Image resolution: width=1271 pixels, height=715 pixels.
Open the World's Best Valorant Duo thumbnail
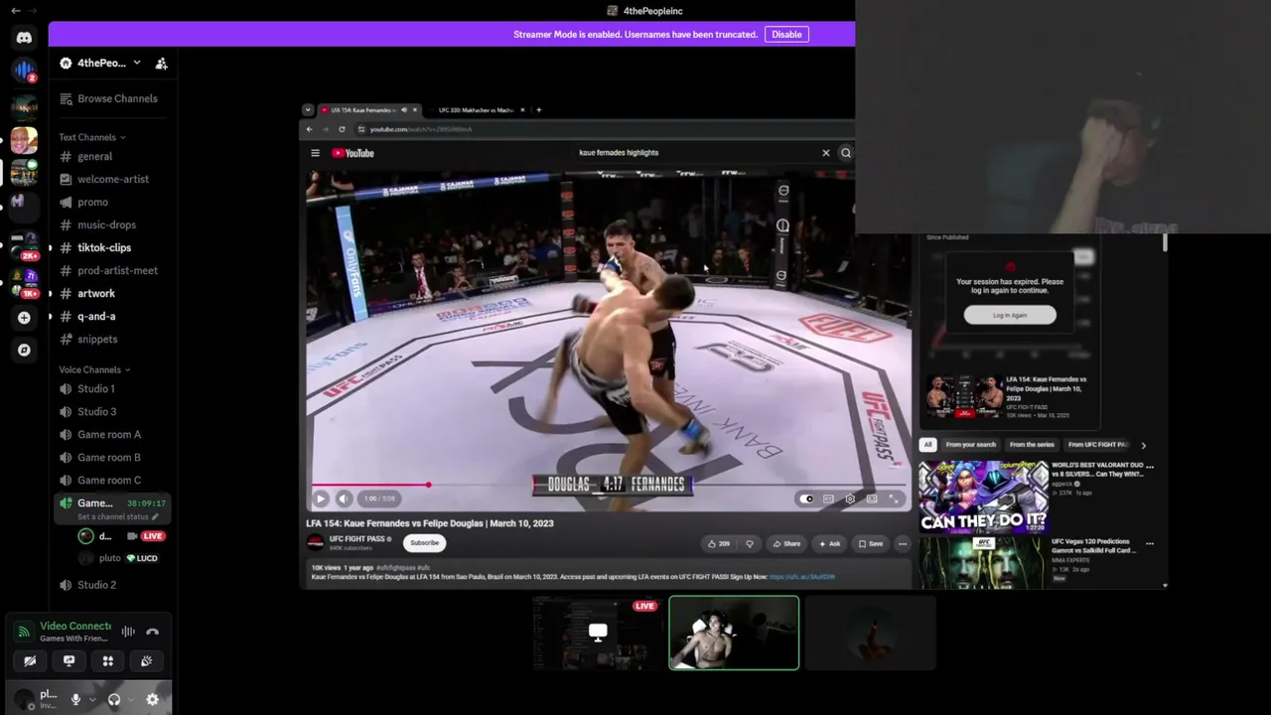pyautogui.click(x=983, y=496)
